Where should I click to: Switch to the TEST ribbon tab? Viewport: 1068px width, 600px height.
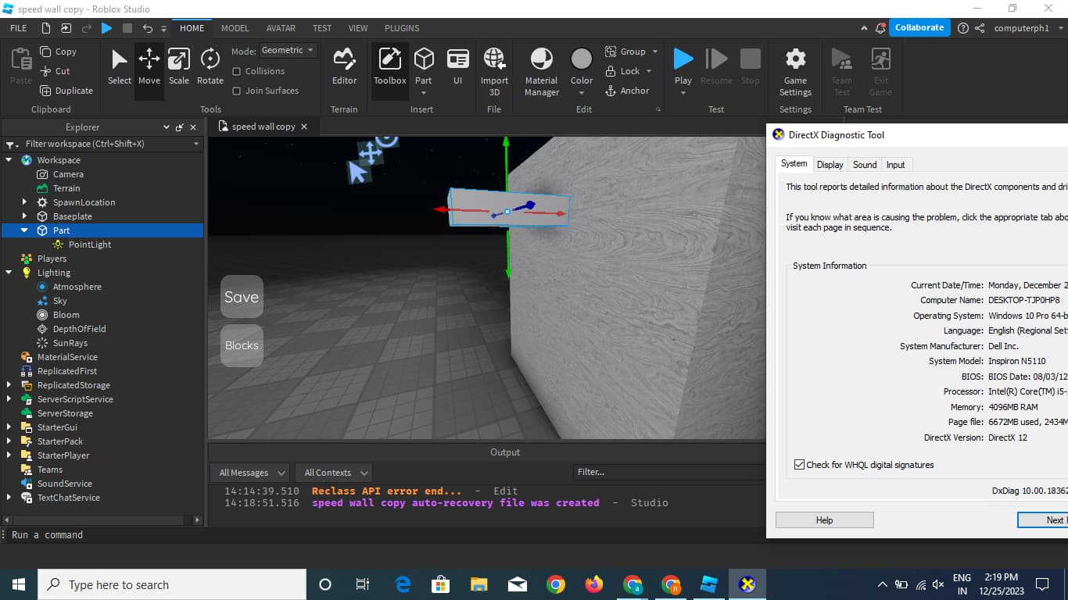pos(322,28)
